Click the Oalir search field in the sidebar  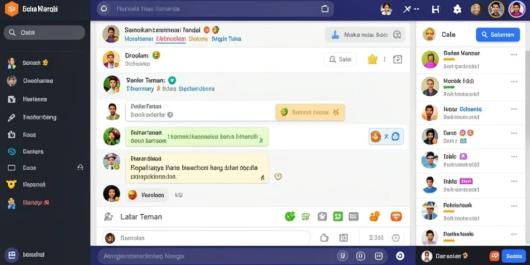(x=45, y=33)
